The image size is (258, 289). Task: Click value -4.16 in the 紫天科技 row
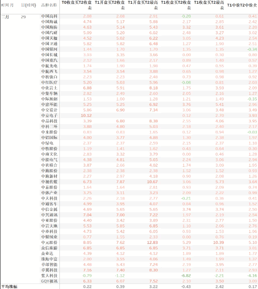[x=252, y=276]
